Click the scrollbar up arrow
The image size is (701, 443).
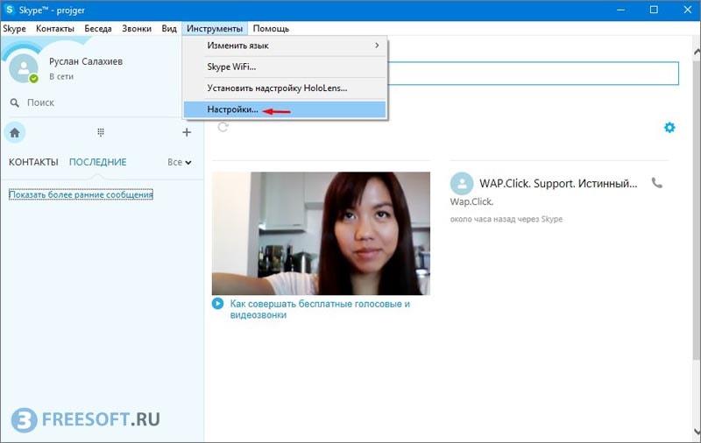point(697,52)
